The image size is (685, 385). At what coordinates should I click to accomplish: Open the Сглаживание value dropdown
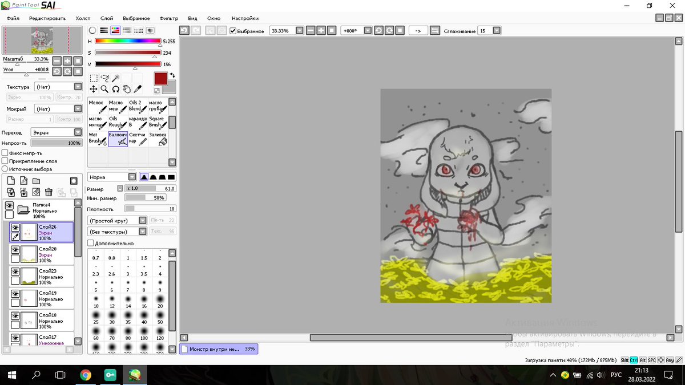click(497, 30)
